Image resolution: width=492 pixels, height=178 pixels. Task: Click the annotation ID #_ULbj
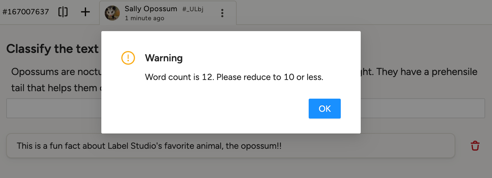point(193,9)
